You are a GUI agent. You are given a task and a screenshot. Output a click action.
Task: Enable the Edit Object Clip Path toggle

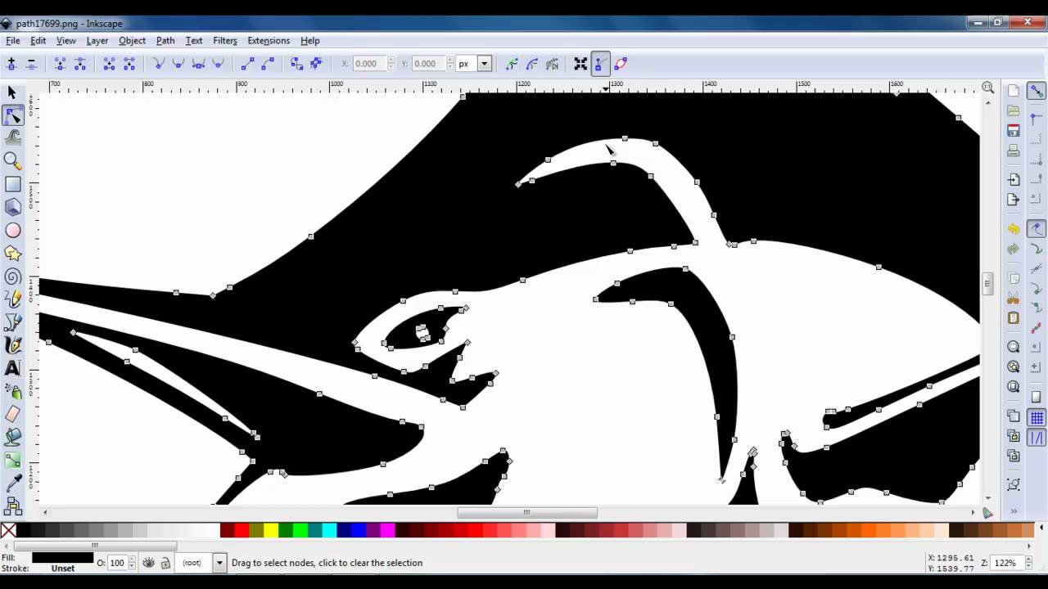pyautogui.click(x=512, y=63)
